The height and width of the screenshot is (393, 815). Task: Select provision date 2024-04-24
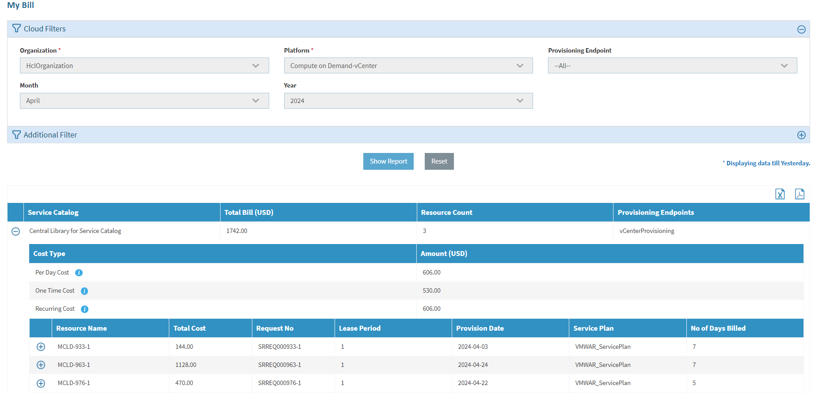[473, 365]
